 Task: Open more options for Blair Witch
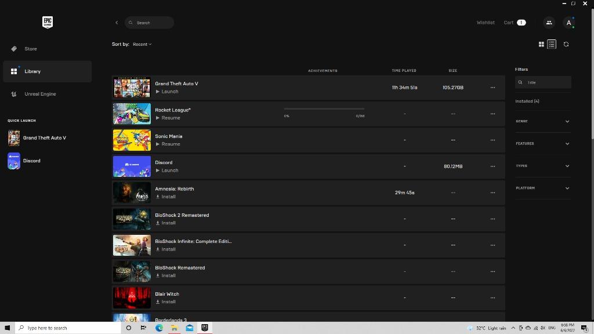[x=492, y=297]
